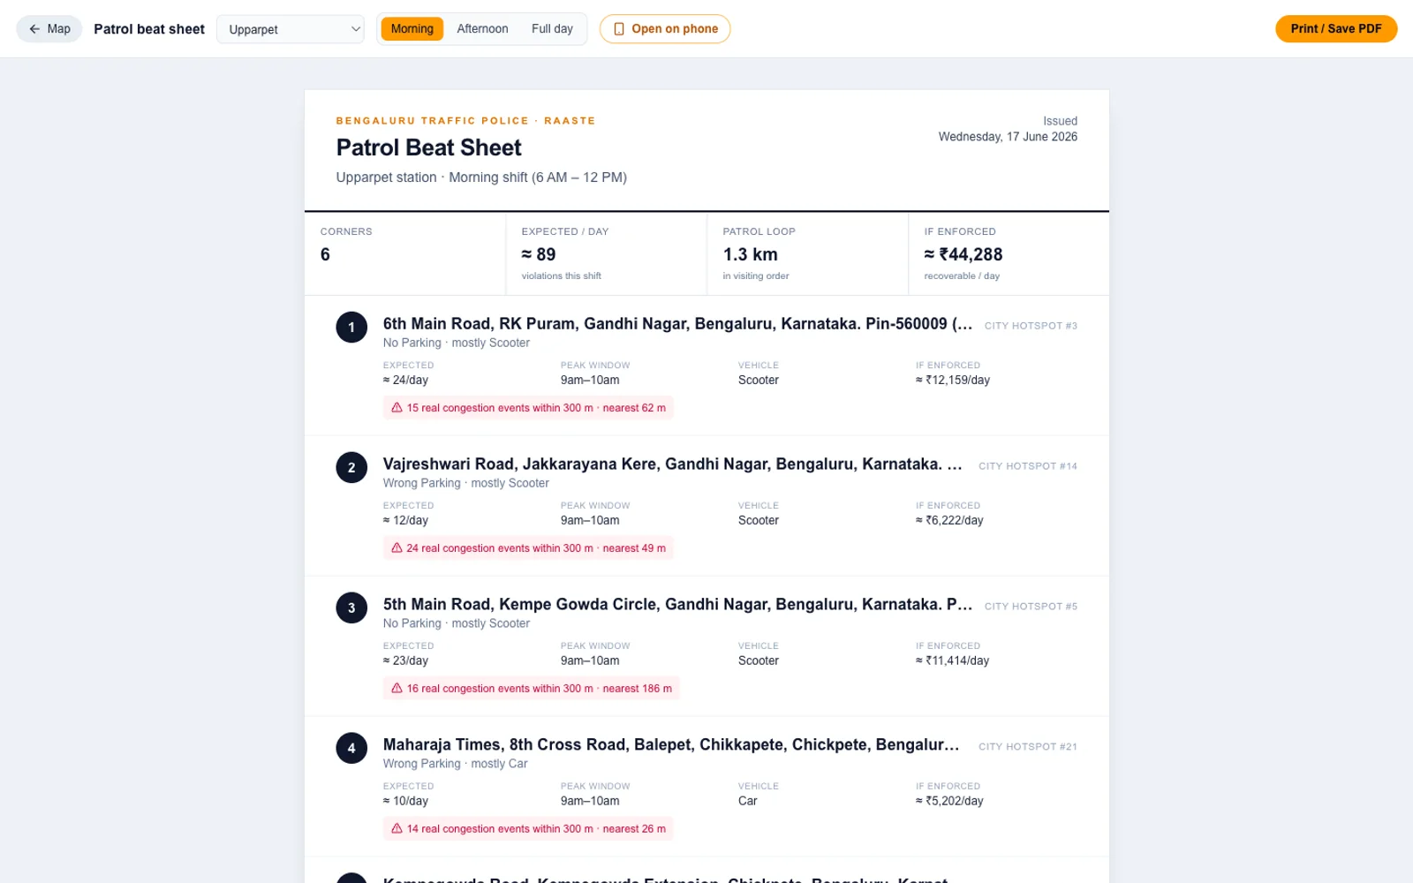
Task: Click warning icon in 15 congestion events alert
Action: pyautogui.click(x=397, y=408)
